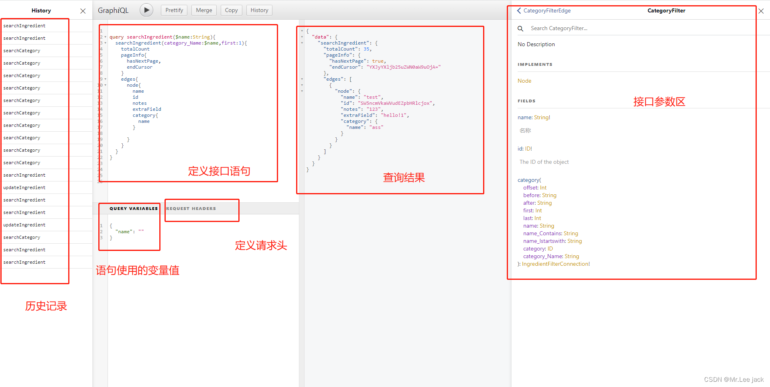Screen dimensions: 770x387
Task: Open the ID type of id field
Action: click(528, 149)
